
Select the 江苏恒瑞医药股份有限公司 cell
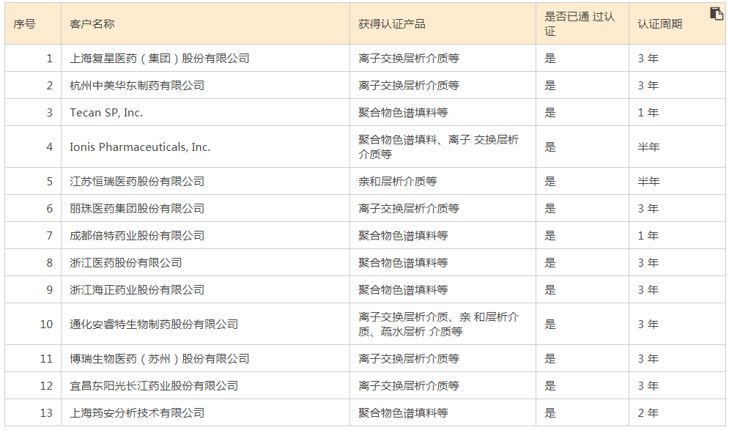click(x=137, y=182)
